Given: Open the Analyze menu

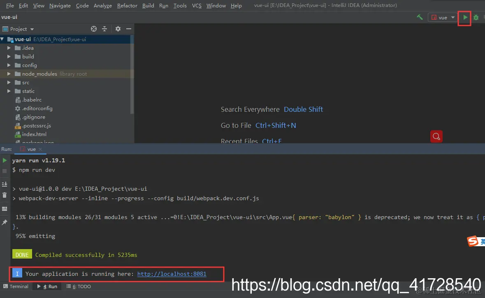Looking at the screenshot, I should click(x=103, y=6).
